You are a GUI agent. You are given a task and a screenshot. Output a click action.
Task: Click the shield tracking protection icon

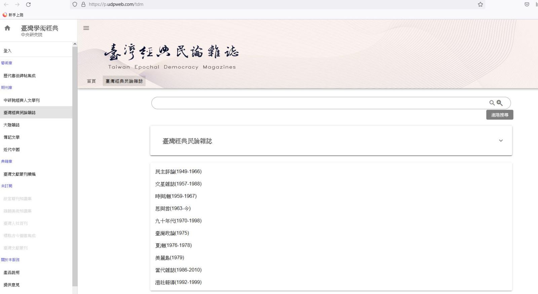tap(75, 4)
